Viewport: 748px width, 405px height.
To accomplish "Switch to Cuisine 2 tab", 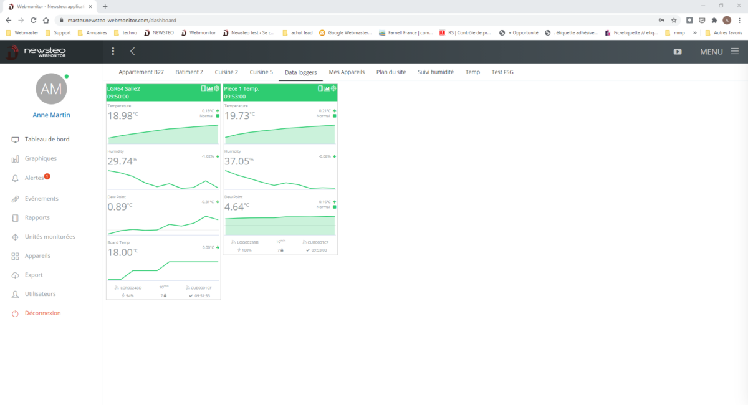I will click(226, 72).
